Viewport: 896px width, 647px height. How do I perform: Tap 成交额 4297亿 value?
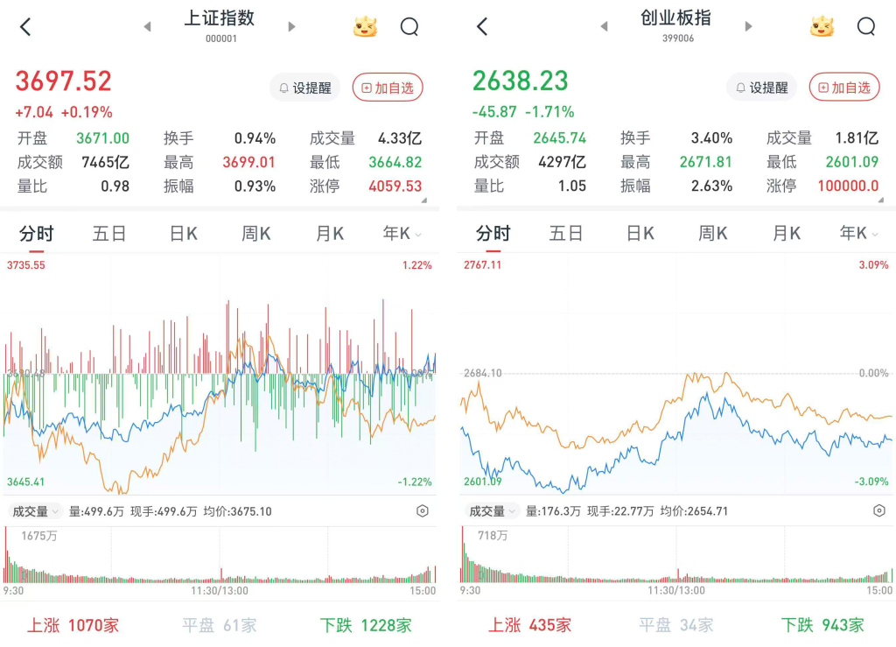[x=563, y=162]
